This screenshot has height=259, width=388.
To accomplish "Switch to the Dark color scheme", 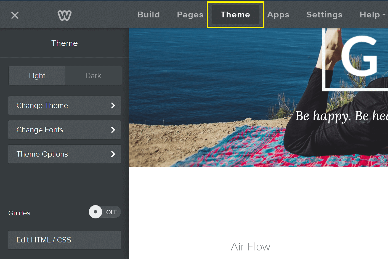I will tap(93, 76).
